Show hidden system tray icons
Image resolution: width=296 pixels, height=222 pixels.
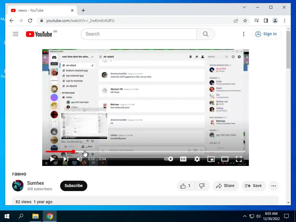pos(245,216)
